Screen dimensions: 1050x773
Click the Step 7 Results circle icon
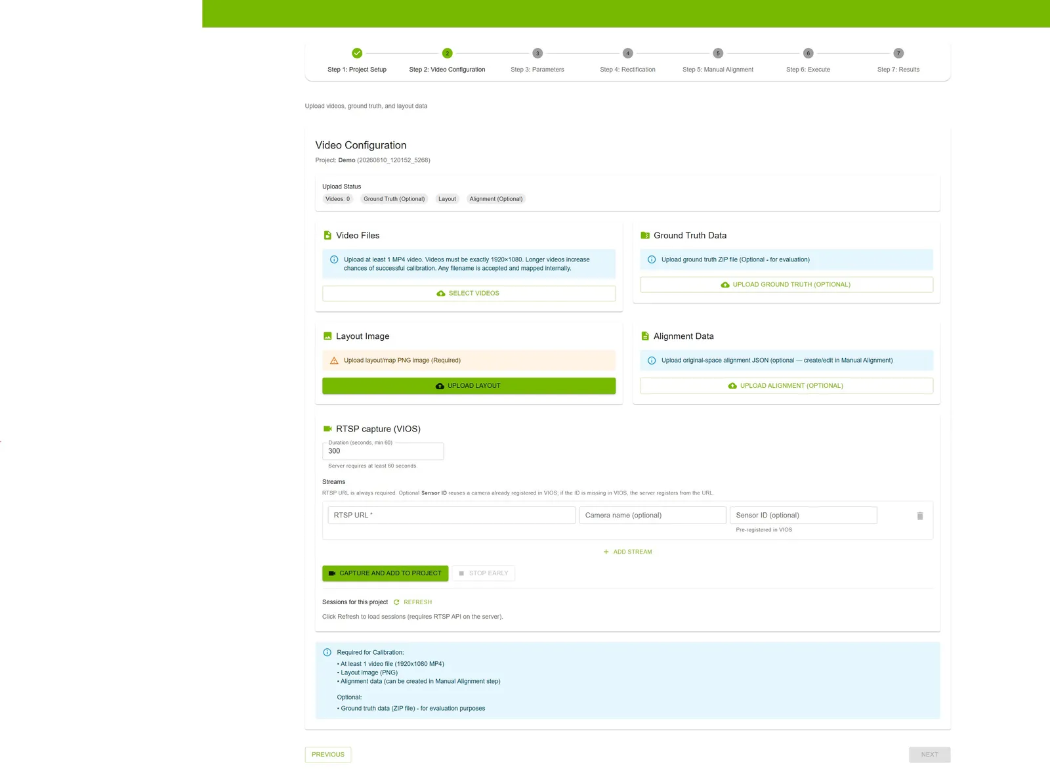898,53
